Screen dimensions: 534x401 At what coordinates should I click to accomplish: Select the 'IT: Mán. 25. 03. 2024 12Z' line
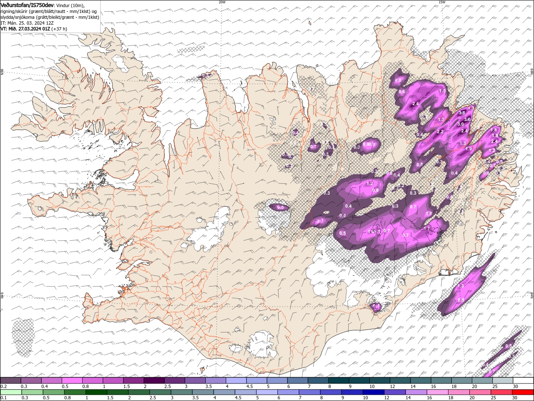click(27, 23)
